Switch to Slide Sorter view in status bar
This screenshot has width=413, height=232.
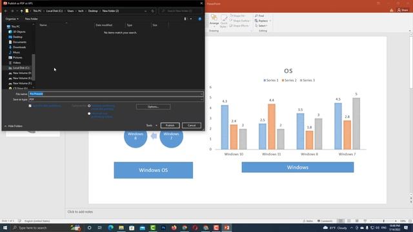click(348, 221)
